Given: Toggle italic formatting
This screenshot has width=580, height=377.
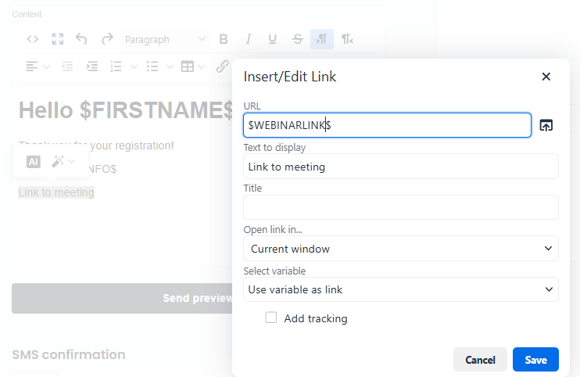Looking at the screenshot, I should click(249, 39).
